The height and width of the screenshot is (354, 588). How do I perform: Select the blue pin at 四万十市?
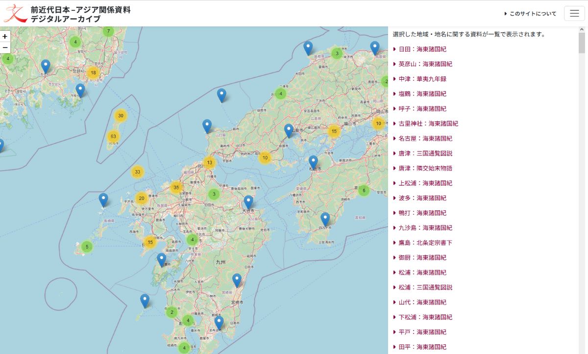tap(325, 219)
